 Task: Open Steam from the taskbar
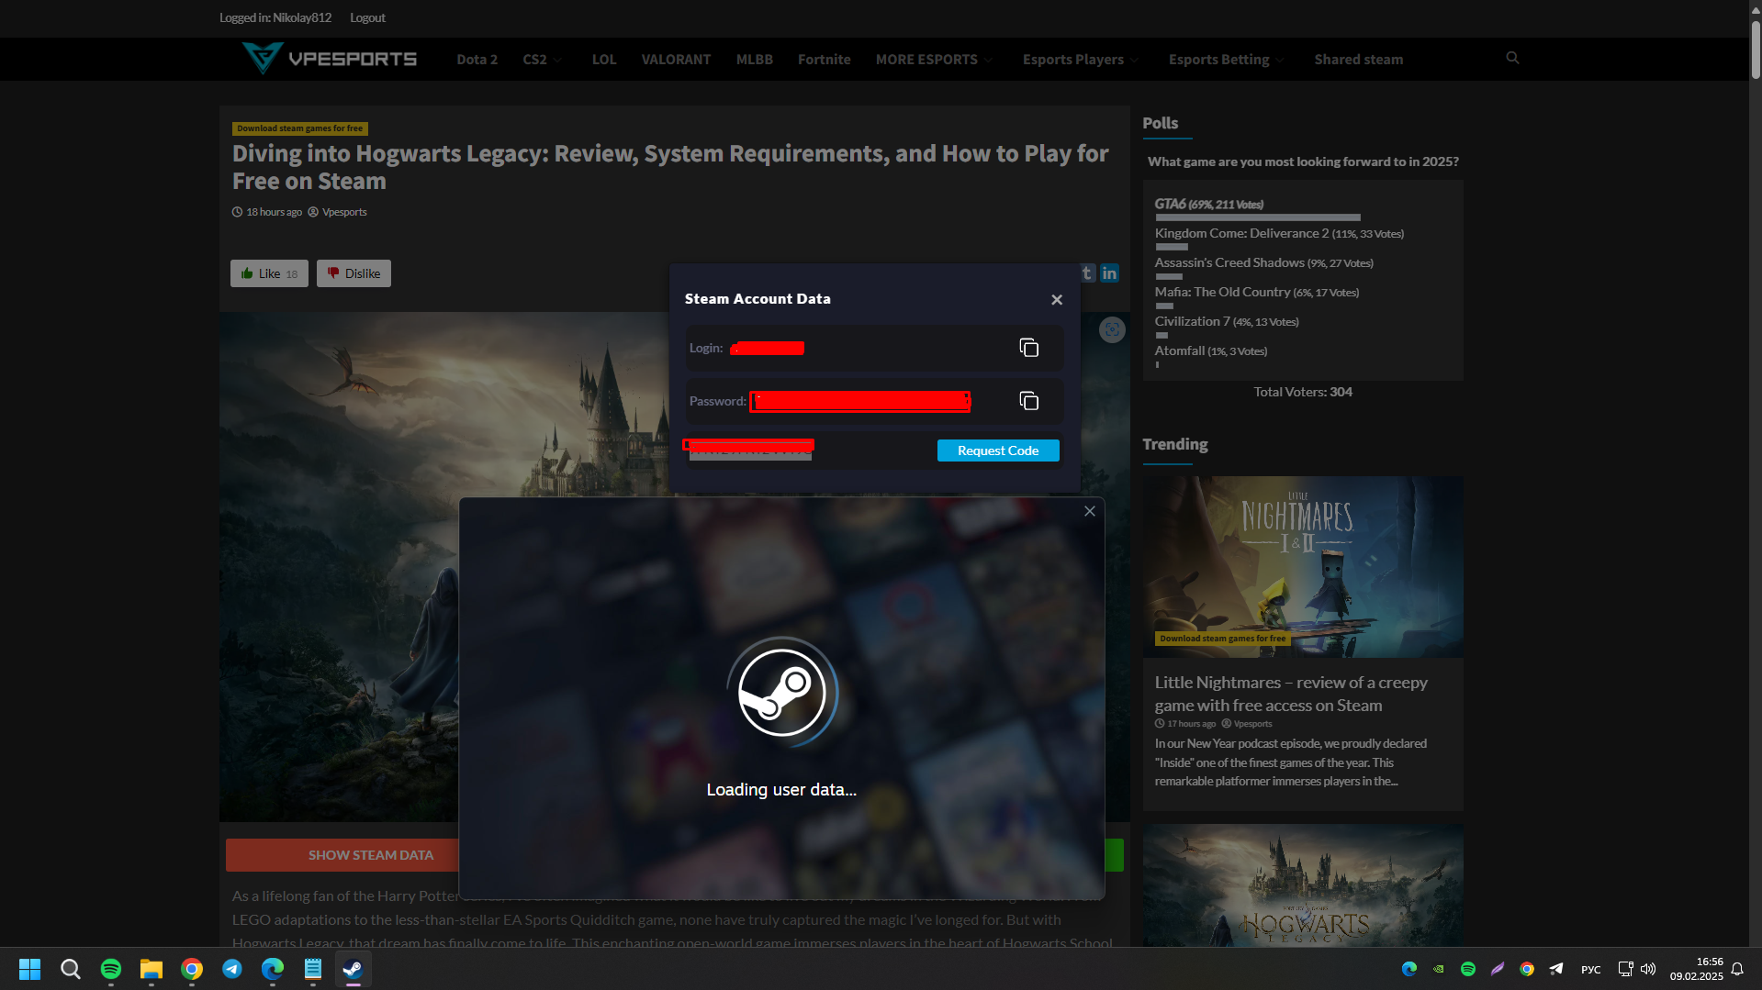(353, 969)
